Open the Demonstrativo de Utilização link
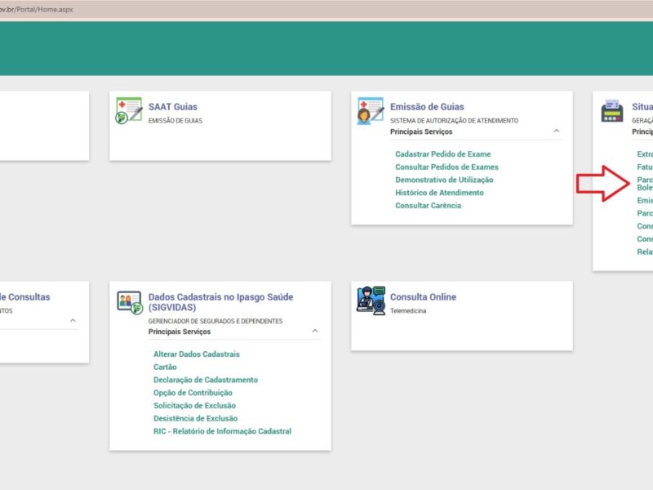653x490 pixels. pos(444,180)
